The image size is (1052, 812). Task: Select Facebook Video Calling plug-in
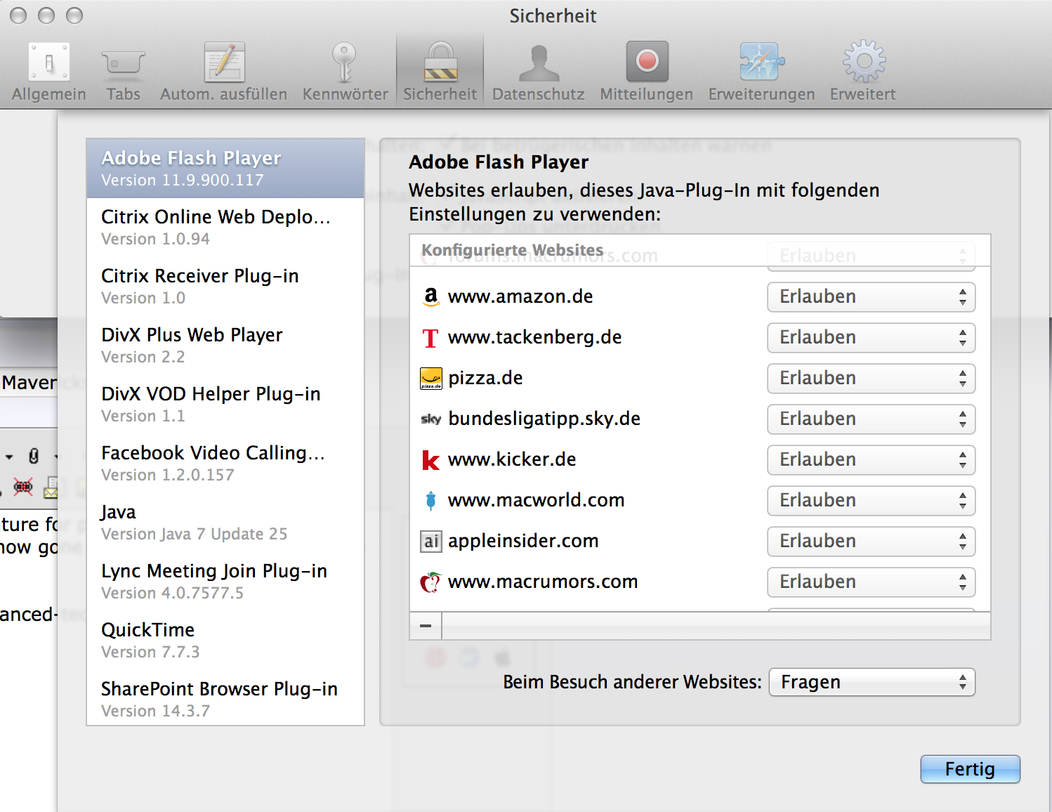pos(225,464)
